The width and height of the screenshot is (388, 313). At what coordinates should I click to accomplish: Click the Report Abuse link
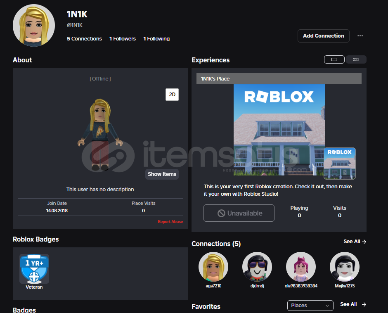point(170,222)
